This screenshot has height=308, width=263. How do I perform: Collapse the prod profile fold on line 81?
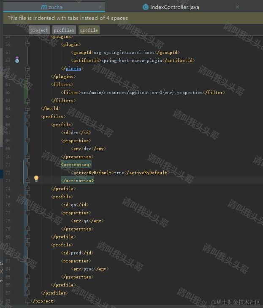pyautogui.click(x=27, y=245)
